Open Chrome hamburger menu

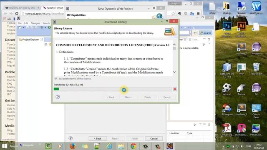[x=198, y=14]
